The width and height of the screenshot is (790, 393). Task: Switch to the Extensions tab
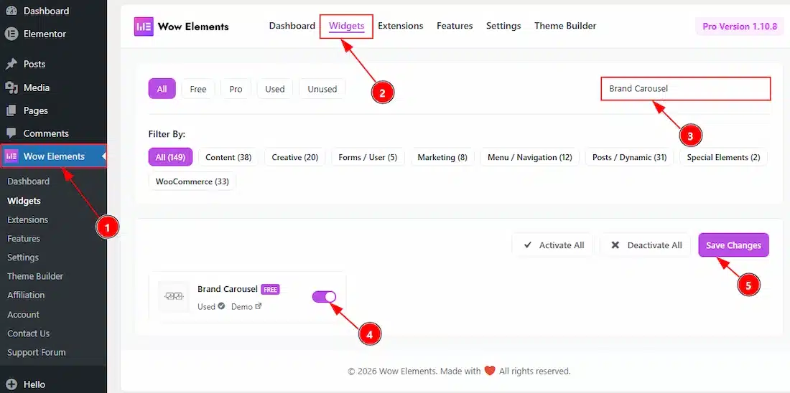pyautogui.click(x=400, y=26)
